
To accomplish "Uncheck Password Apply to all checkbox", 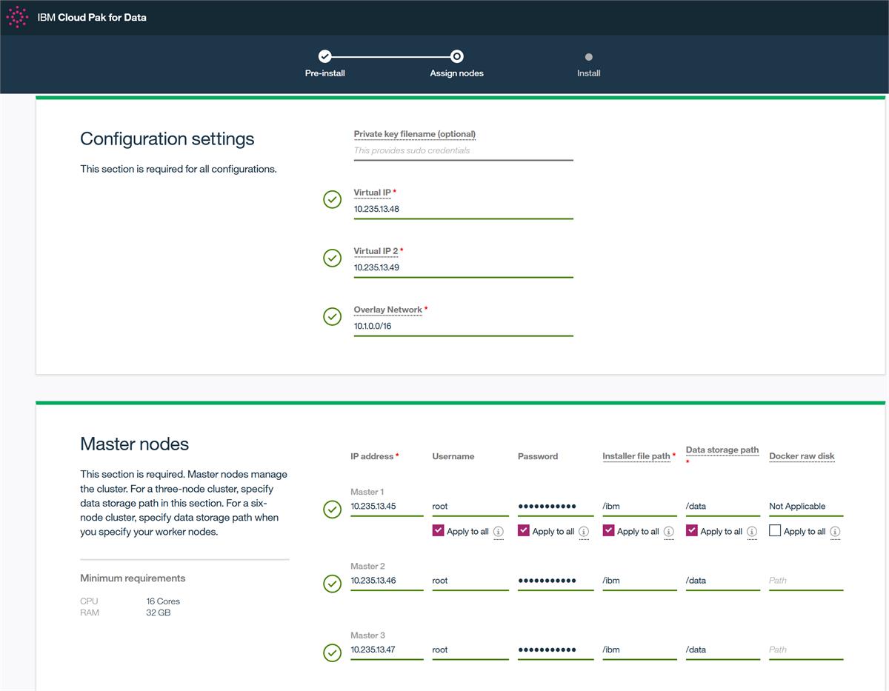I will (x=523, y=530).
